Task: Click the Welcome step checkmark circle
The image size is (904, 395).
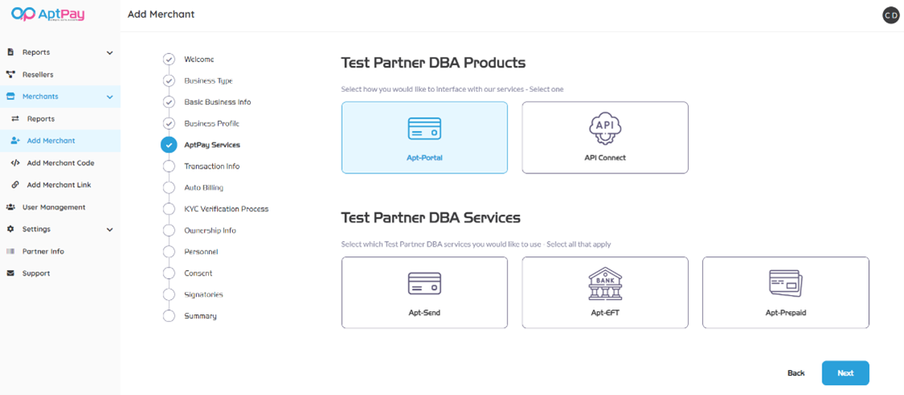Action: 169,60
